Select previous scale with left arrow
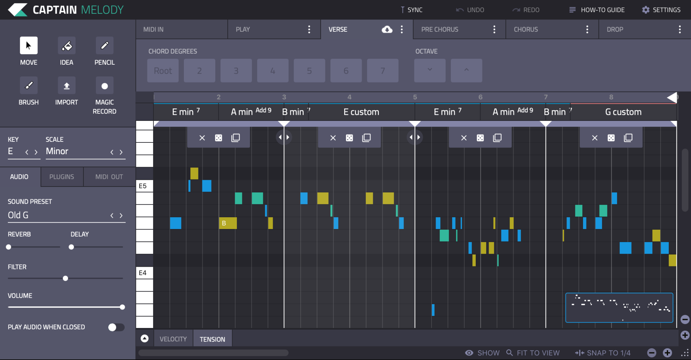This screenshot has height=360, width=691. 112,152
